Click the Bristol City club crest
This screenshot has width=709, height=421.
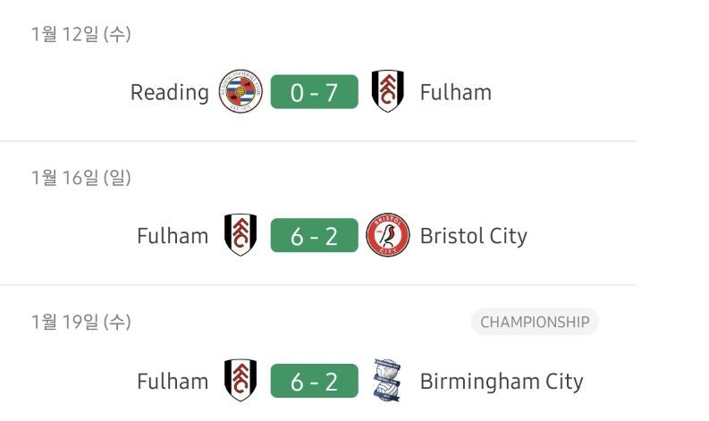[387, 236]
